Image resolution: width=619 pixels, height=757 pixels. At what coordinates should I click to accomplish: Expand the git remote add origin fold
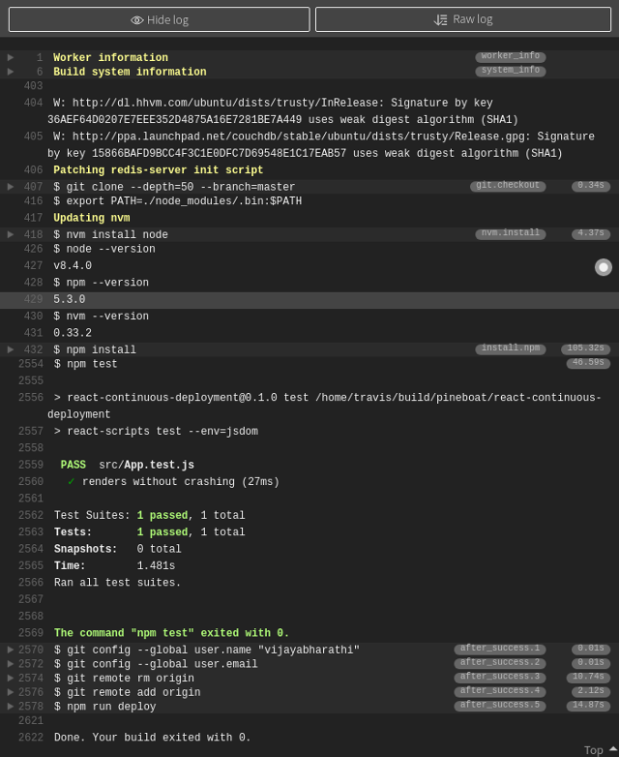(11, 692)
